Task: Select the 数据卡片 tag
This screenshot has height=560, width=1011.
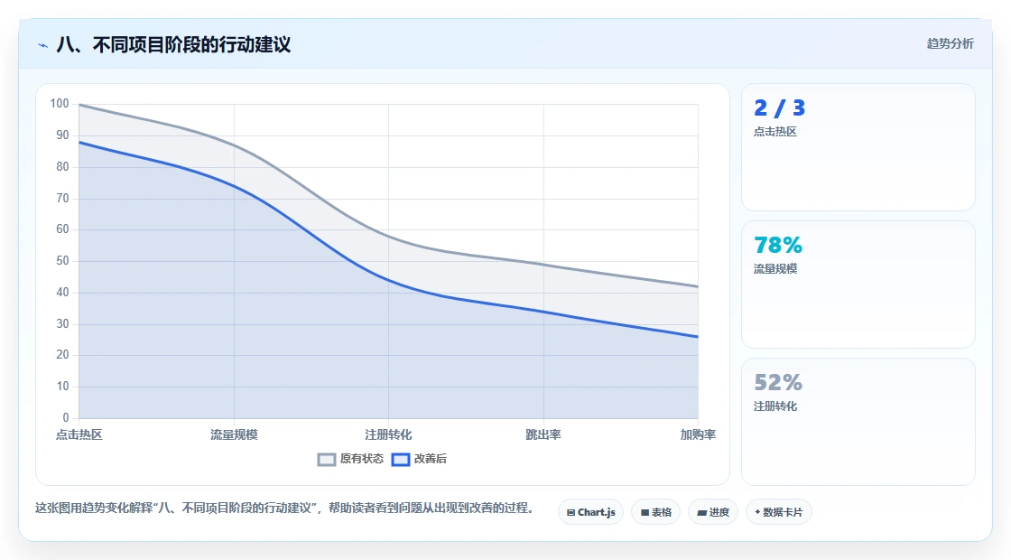Action: pyautogui.click(x=779, y=512)
